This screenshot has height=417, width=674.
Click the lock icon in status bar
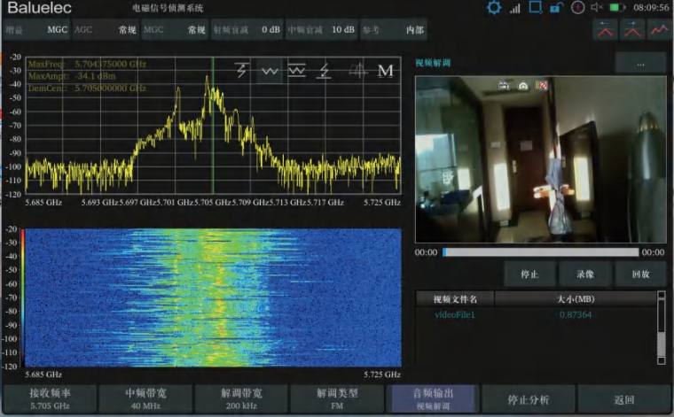(555, 8)
